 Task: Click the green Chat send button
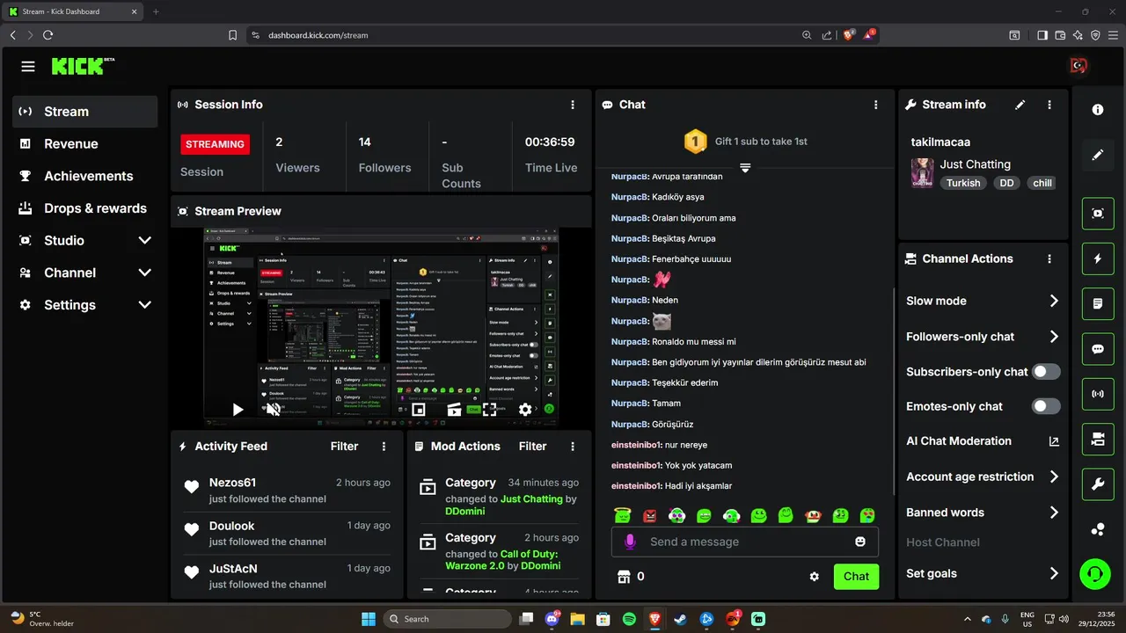pos(856,577)
